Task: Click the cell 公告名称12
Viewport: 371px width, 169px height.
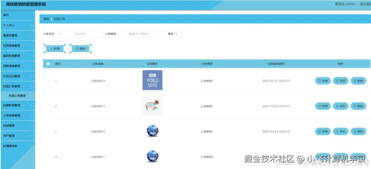Action: click(98, 132)
